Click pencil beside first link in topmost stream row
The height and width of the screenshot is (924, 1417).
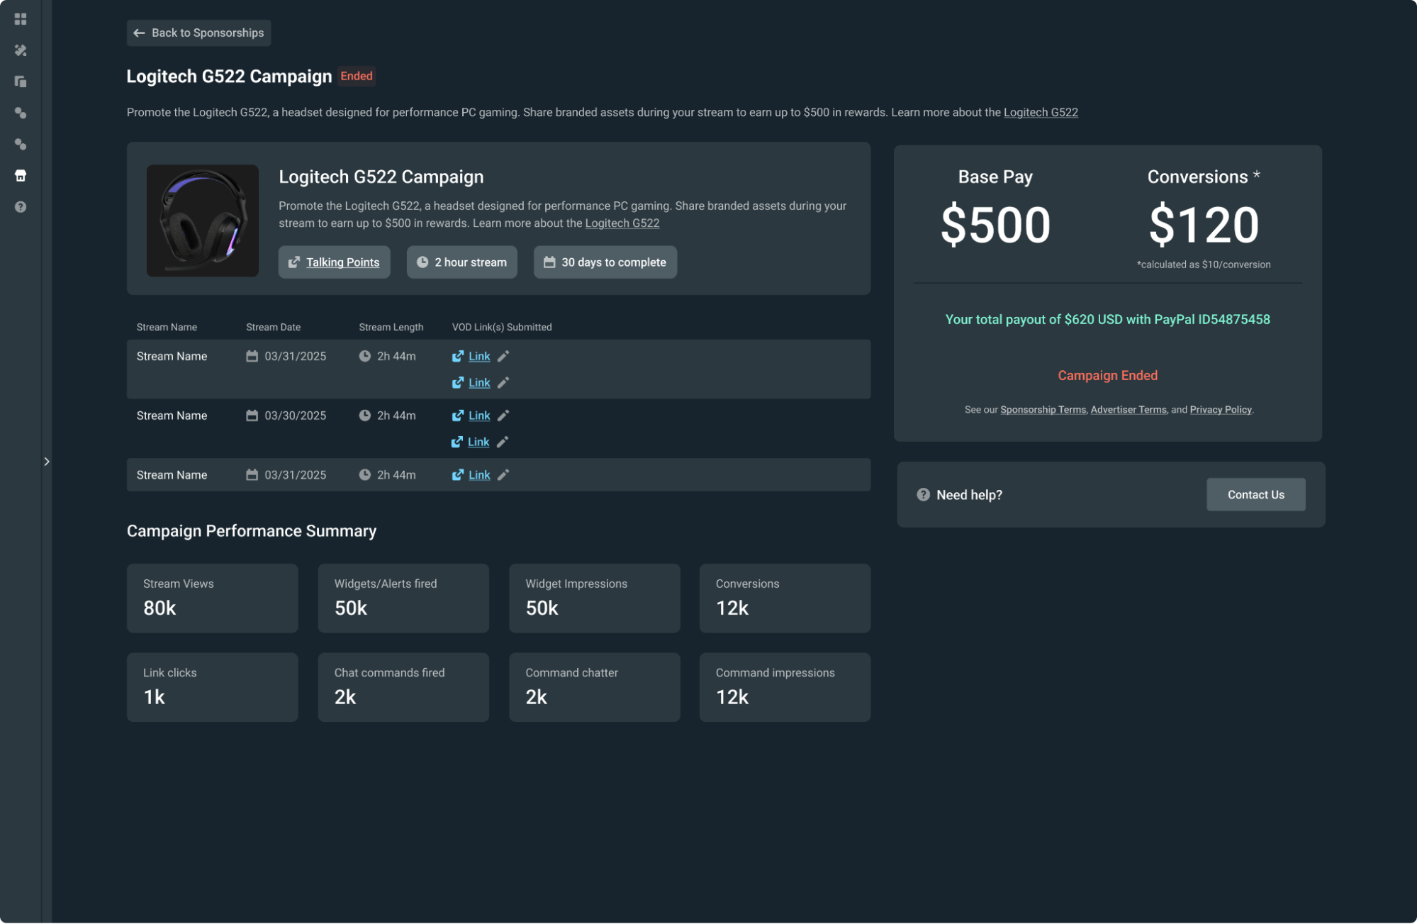tap(503, 356)
